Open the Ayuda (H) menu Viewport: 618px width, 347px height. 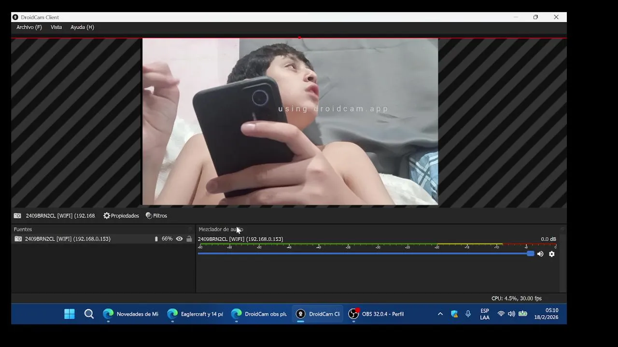coord(82,27)
